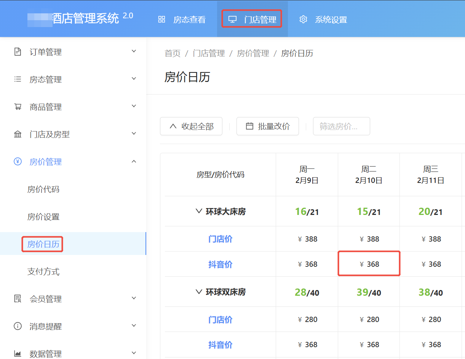Click 抖音价 link under 环球双床房
The width and height of the screenshot is (465, 359).
pos(220,345)
